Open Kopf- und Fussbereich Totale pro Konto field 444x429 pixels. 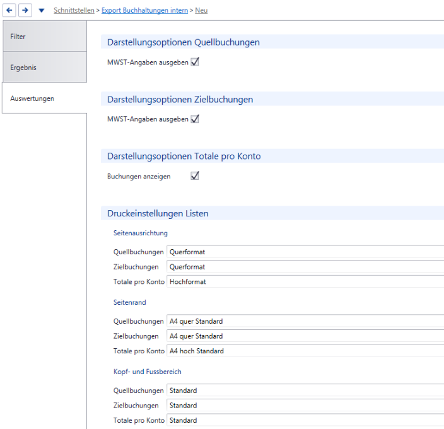point(305,420)
